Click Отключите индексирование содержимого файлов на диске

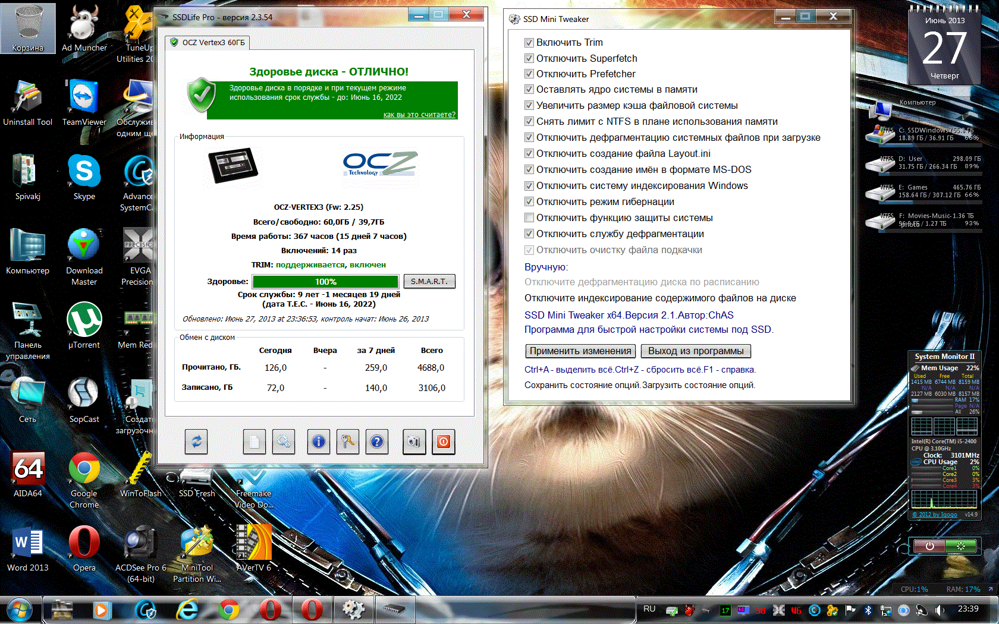660,298
